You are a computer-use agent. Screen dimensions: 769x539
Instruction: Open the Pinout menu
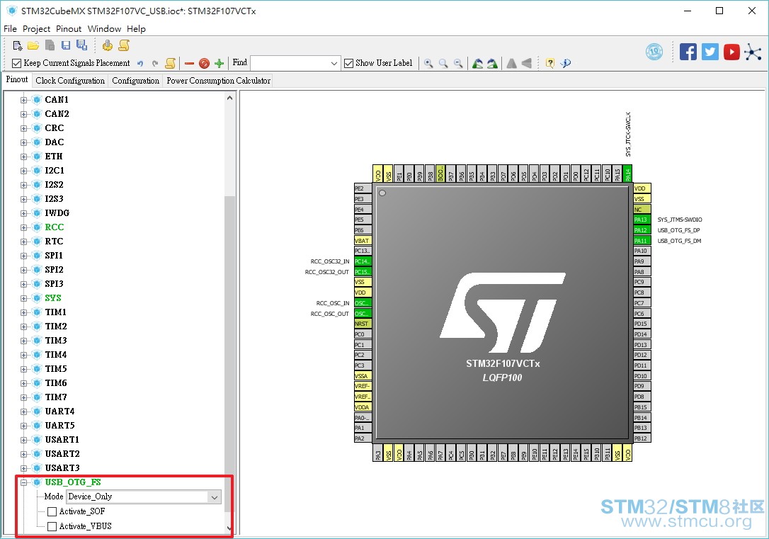point(69,28)
